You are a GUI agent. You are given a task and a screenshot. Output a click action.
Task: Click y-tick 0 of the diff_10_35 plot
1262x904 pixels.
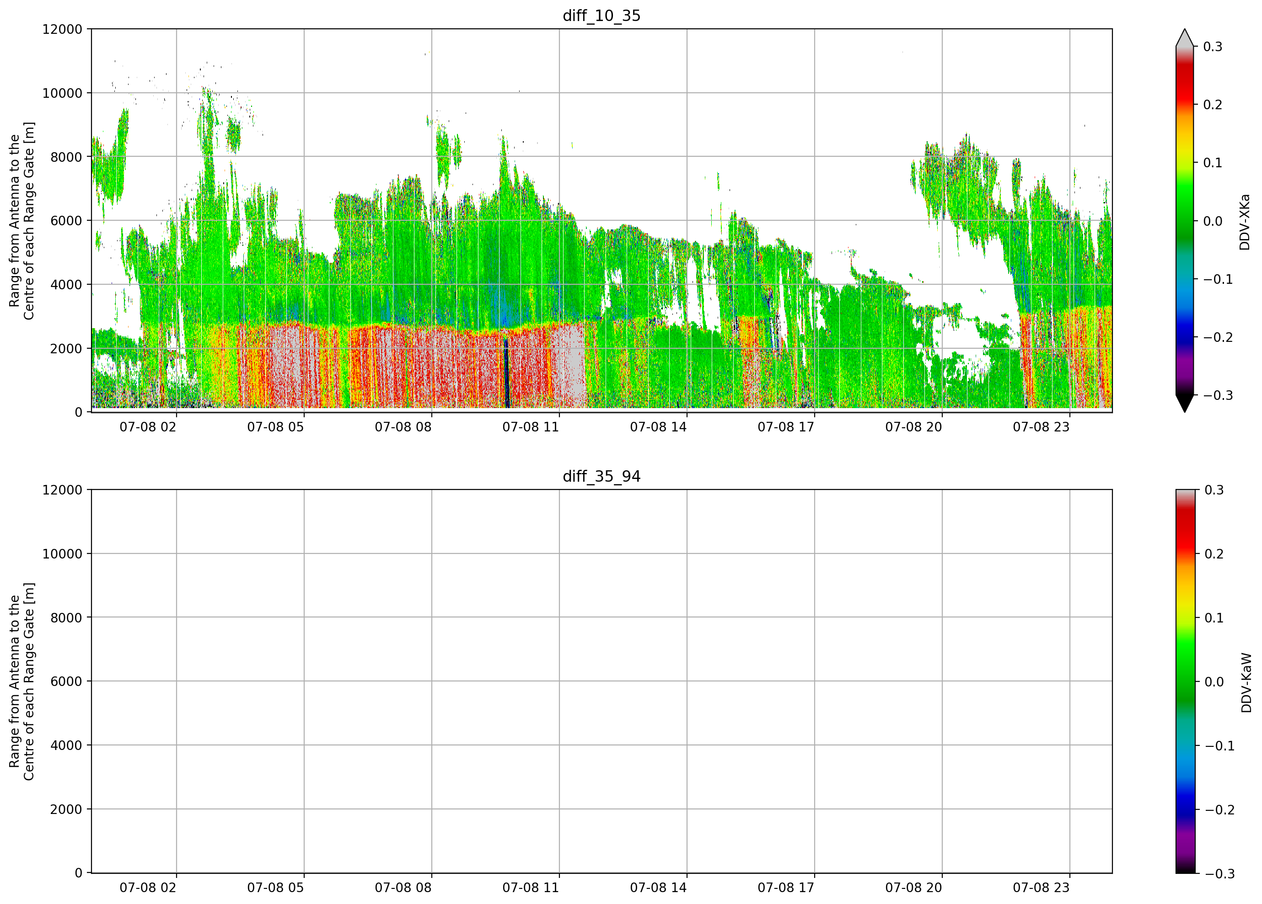click(79, 413)
